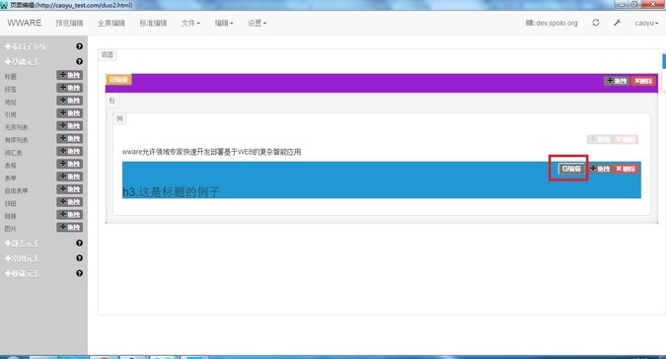Expand the 布局子系统 sidebar section
Viewport: 666px width, 359px height.
point(26,46)
